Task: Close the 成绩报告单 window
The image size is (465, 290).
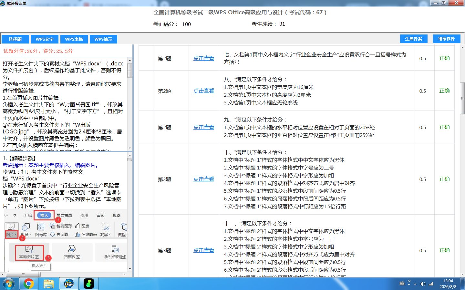Action: [456, 3]
